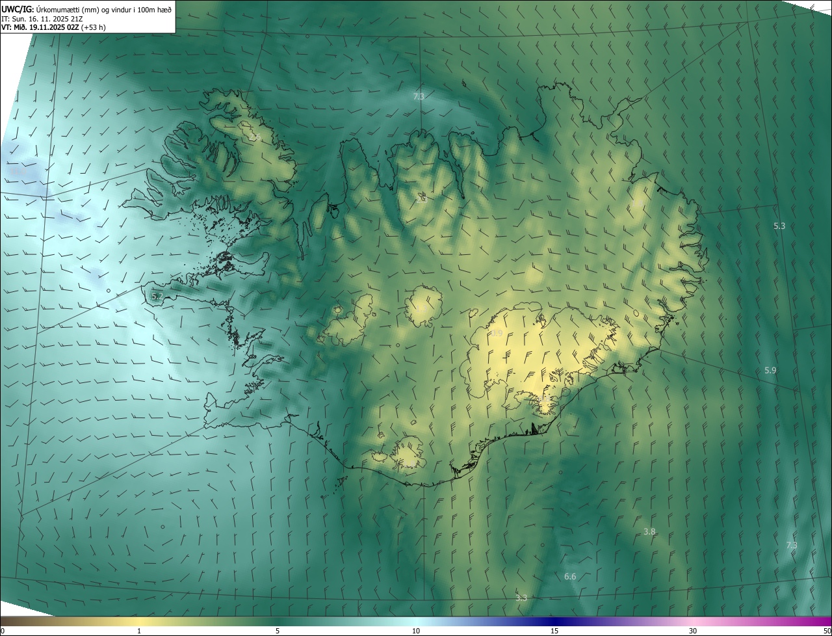Click the 0 tick on the color scale
The width and height of the screenshot is (832, 636).
pyautogui.click(x=3, y=631)
